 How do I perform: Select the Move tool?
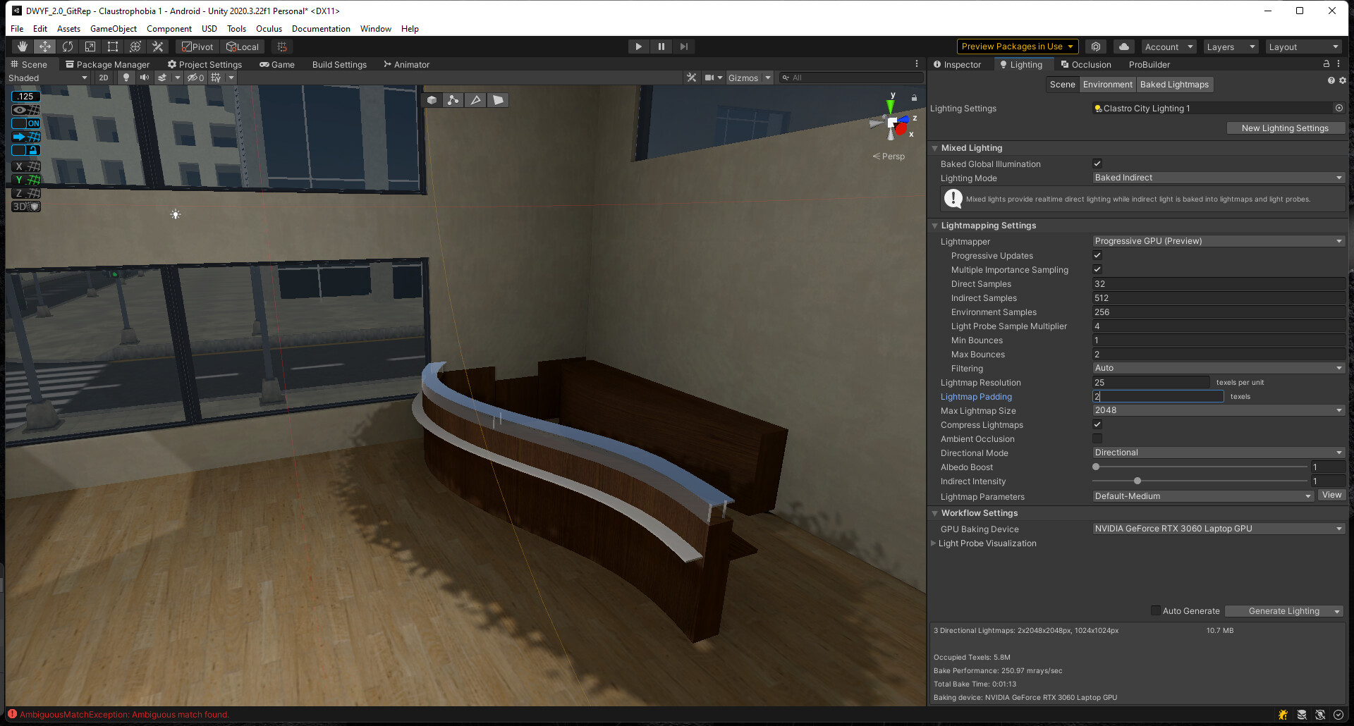coord(44,46)
